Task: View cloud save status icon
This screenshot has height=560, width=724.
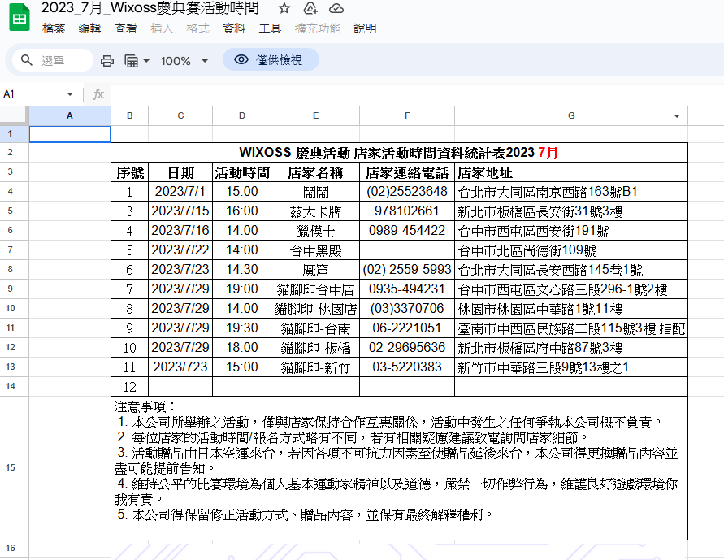Action: [336, 8]
